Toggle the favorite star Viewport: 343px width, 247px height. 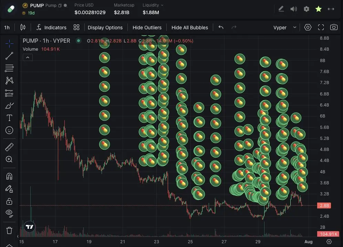tap(319, 9)
